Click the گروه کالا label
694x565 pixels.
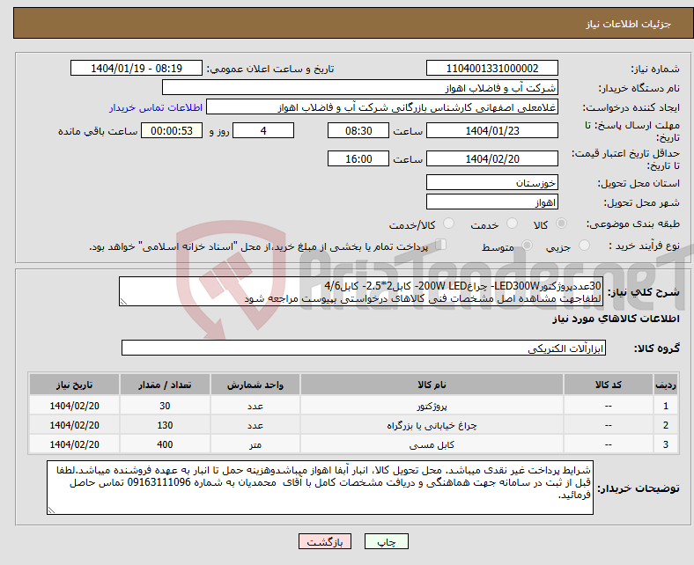(x=657, y=349)
